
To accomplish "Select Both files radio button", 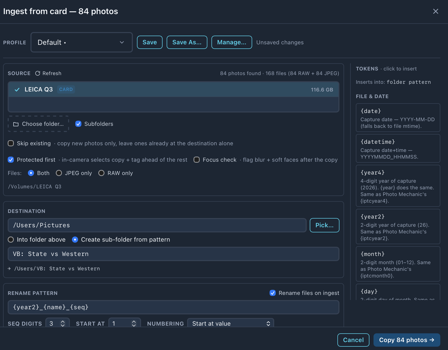I will pos(31,173).
